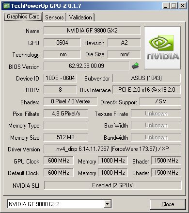Click the 'Memory Size' label
The image size is (189, 213).
(25, 138)
